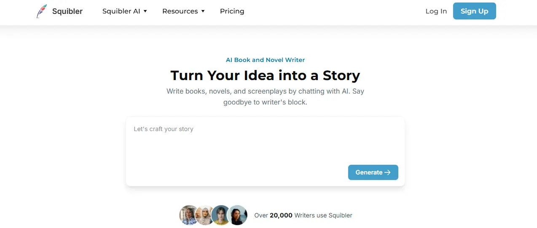Click the Sign Up button
537x228 pixels.
coord(475,11)
